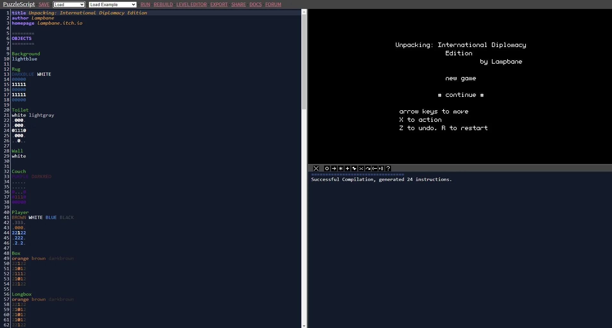Click the right-arrow icon in the console toolbar
Viewport: 612px width, 328px height.
click(334, 168)
